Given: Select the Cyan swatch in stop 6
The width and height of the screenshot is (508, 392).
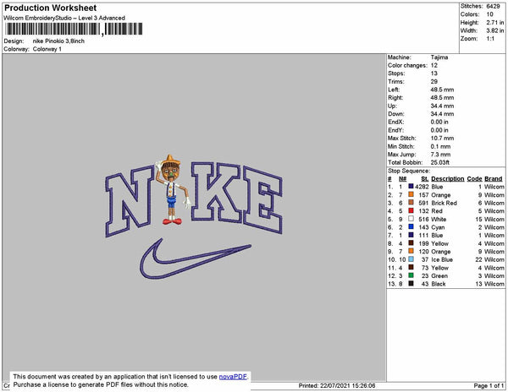Looking at the screenshot, I should click(x=411, y=227).
